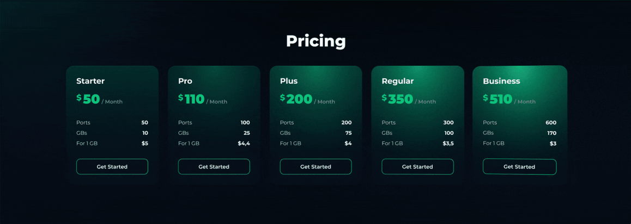Click the 600 ports value on Business

[x=551, y=123]
